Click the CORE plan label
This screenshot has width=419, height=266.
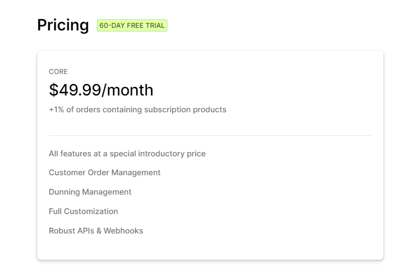click(x=58, y=72)
